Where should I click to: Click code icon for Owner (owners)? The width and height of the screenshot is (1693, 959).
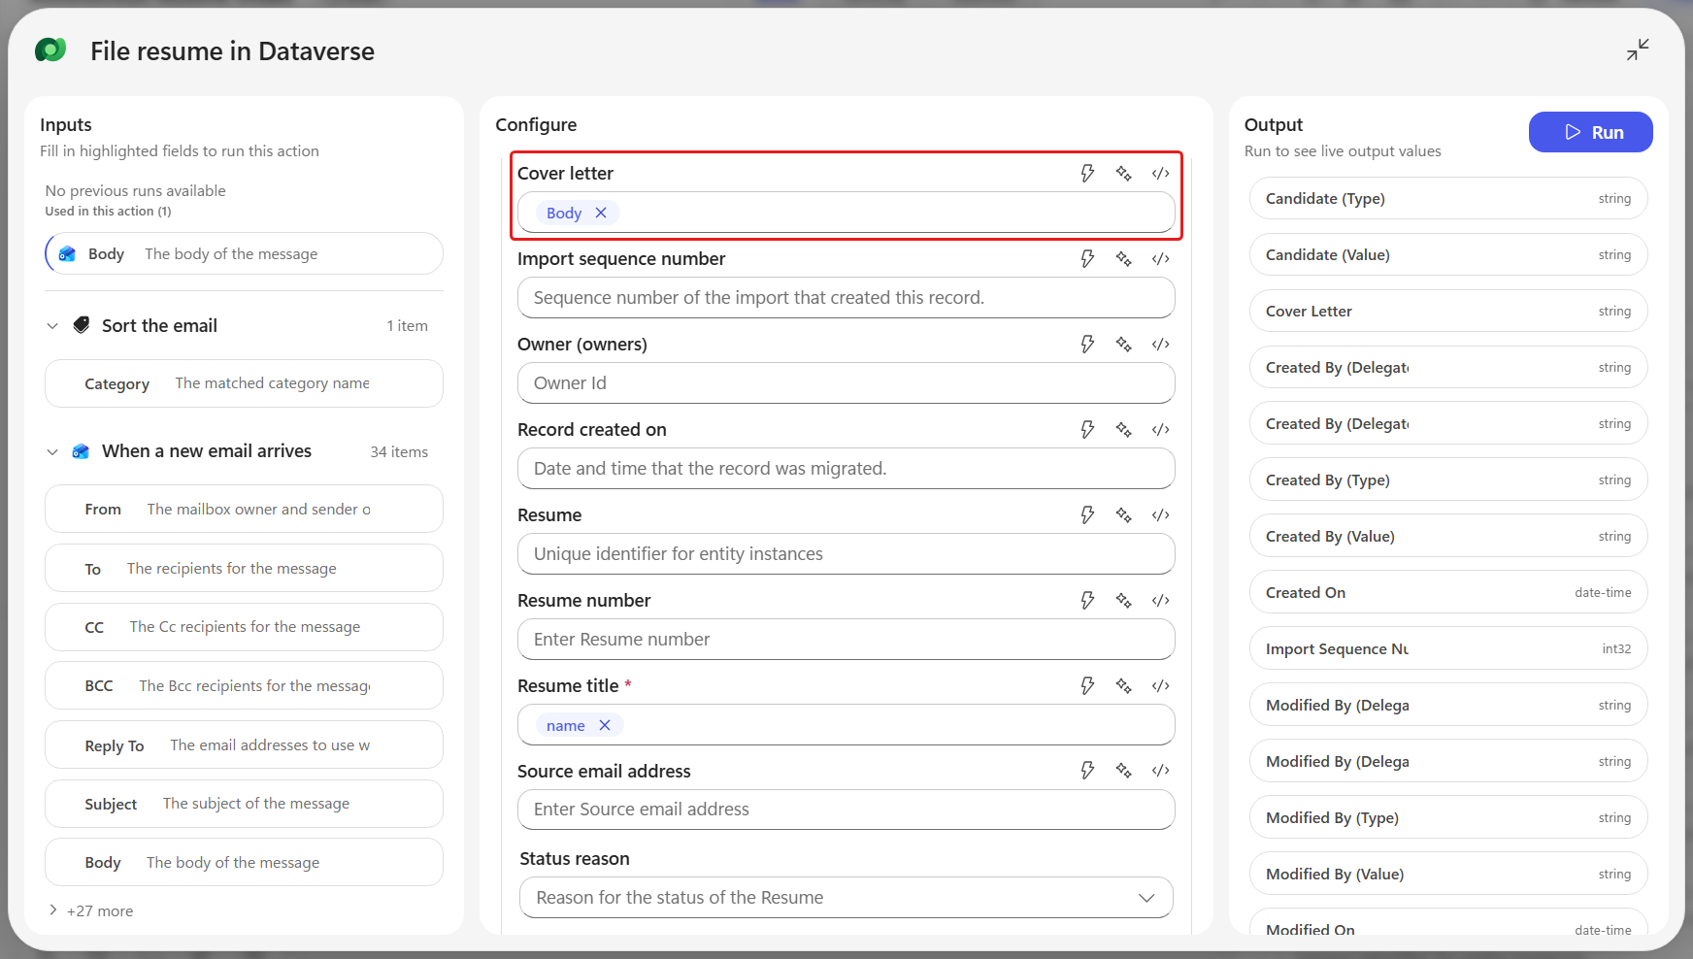[1160, 344]
